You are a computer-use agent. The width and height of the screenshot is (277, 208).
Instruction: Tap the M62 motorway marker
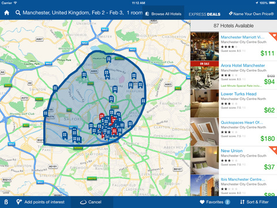104,29
